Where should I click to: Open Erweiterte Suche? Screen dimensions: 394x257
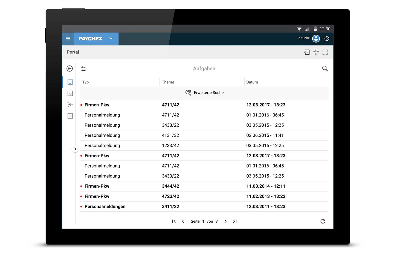pos(204,93)
